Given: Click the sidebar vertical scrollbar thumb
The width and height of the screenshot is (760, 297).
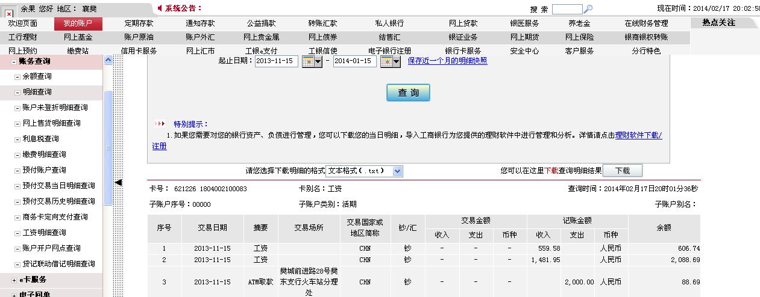Looking at the screenshot, I should [x=108, y=147].
